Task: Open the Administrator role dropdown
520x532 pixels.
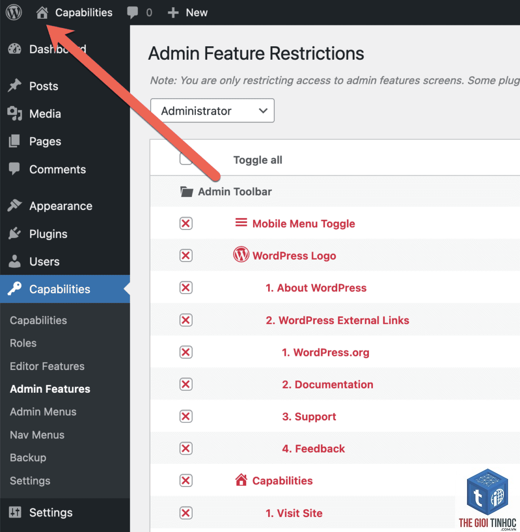Action: click(x=212, y=111)
